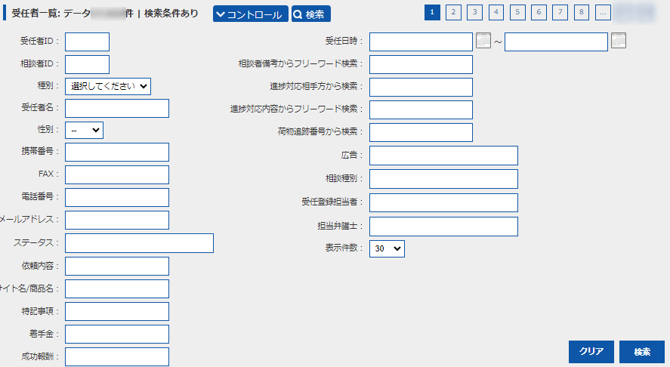Image resolution: width=670 pixels, height=367 pixels.
Task: Change the 表示件数 dropdown value
Action: [387, 248]
